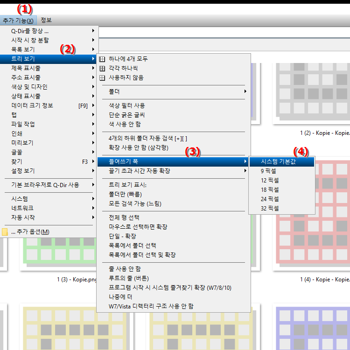Viewport: 350px width, 350px height.
Task: Expand the 시작 시 창 분할 submenu
Action: click(x=48, y=40)
